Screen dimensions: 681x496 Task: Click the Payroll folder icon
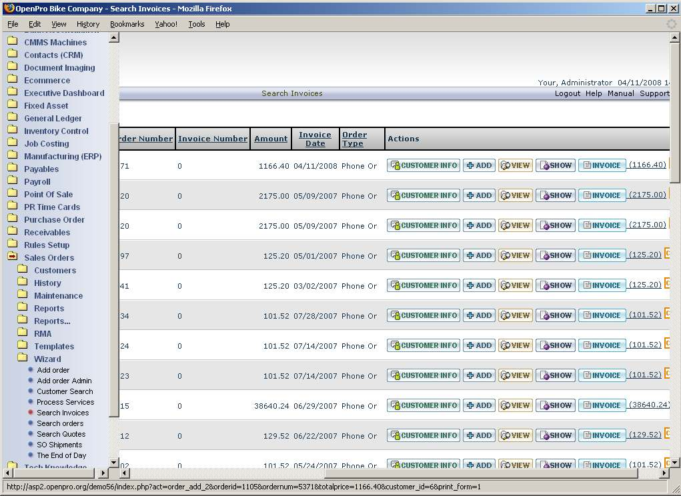[12, 181]
